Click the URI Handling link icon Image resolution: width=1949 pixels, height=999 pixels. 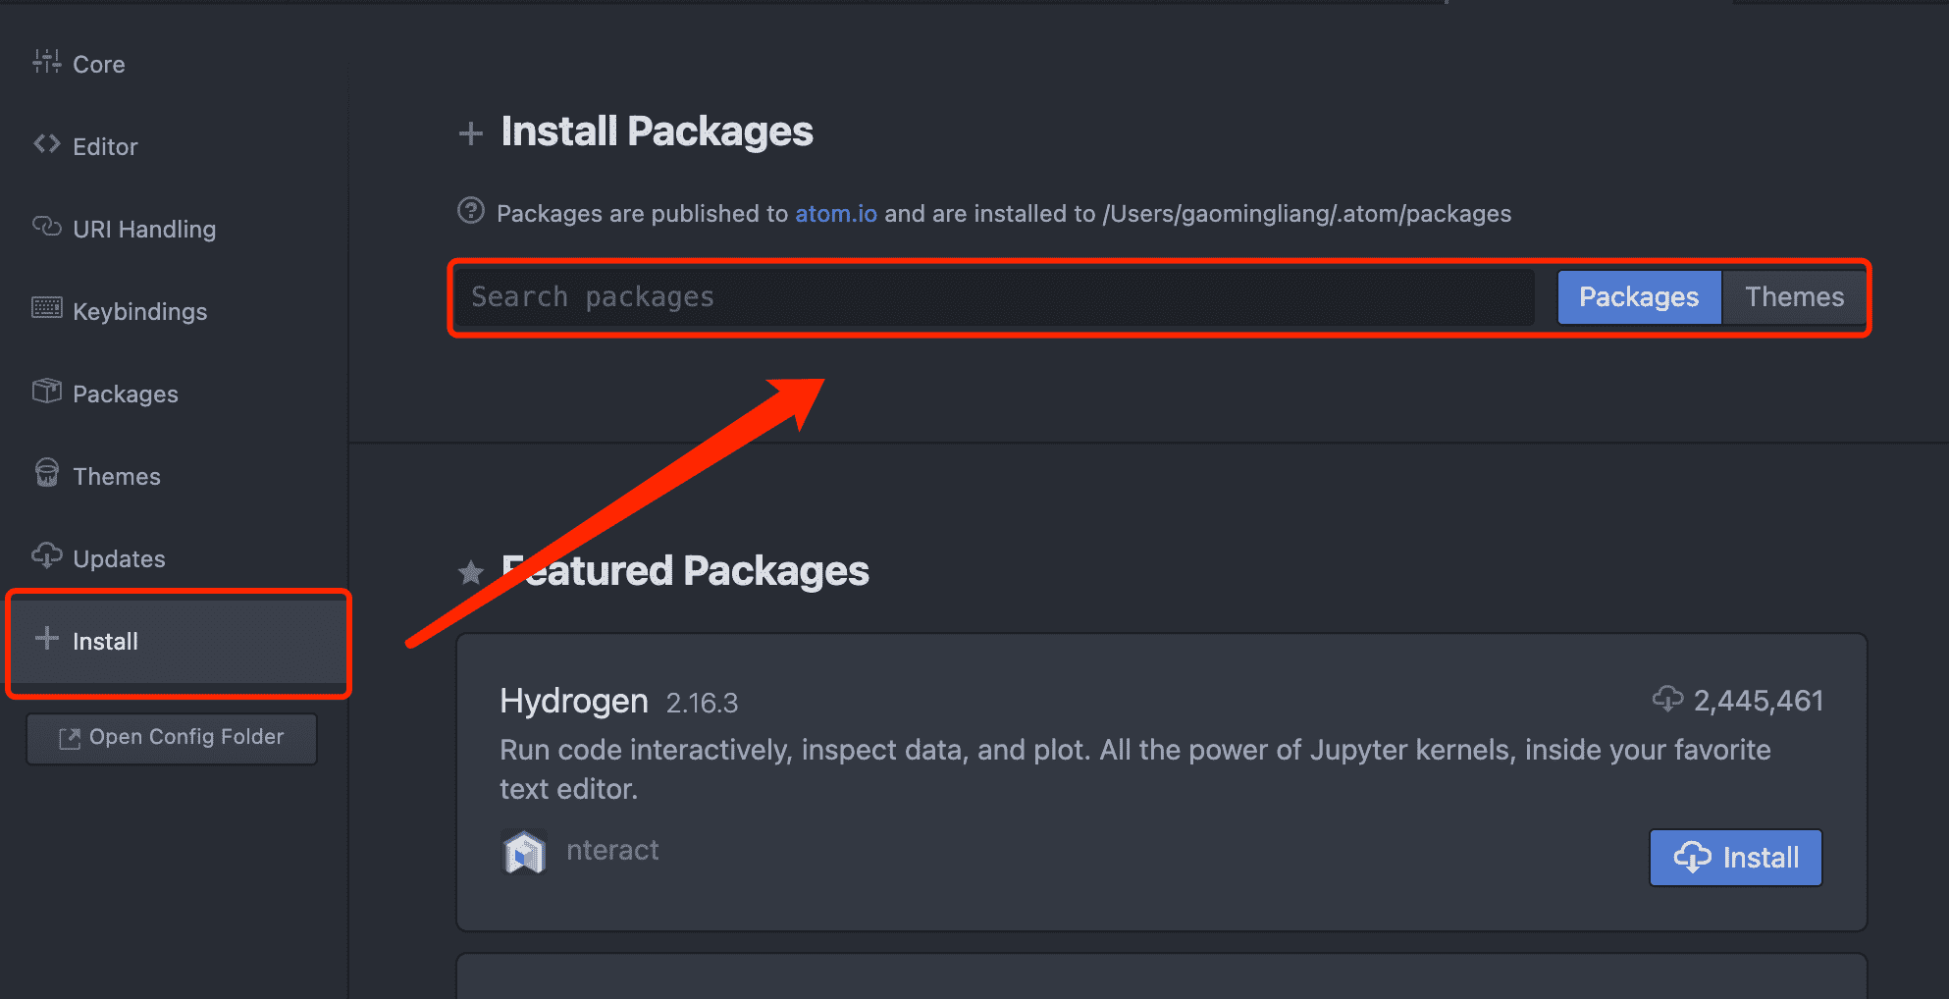coord(46,227)
